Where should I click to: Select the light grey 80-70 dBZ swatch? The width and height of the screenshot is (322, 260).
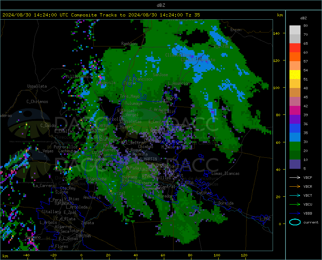[x=295, y=30]
